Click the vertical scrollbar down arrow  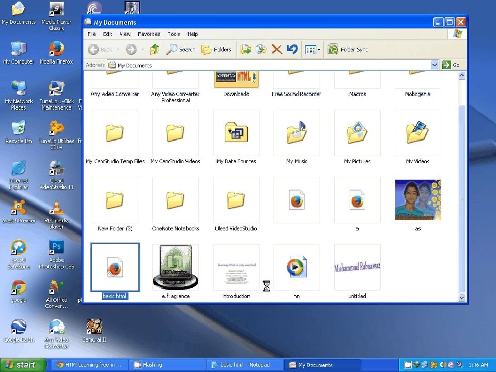[x=462, y=298]
